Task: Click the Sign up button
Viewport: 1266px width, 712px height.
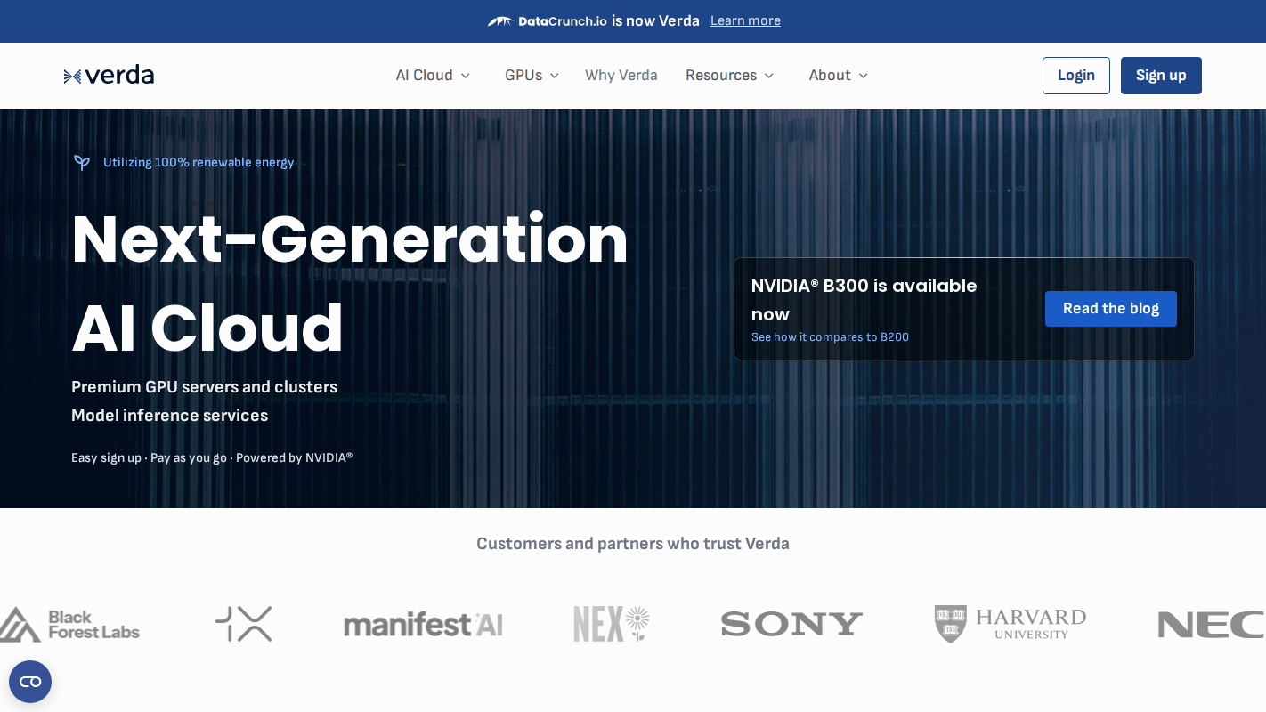Action: coord(1161,76)
